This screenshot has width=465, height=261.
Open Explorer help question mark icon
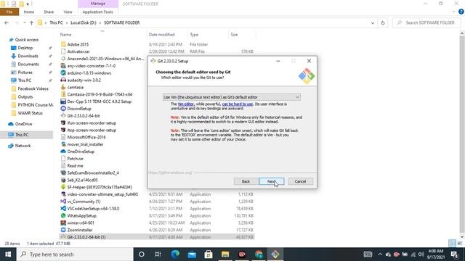[461, 12]
